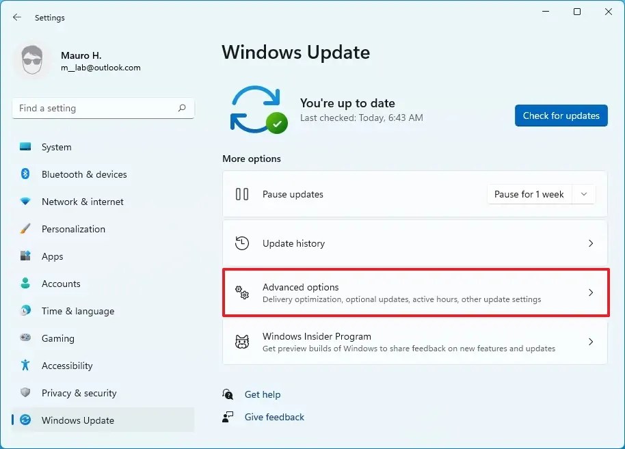Open the Give feedback link
Screen dimensions: 625x449
click(x=274, y=417)
